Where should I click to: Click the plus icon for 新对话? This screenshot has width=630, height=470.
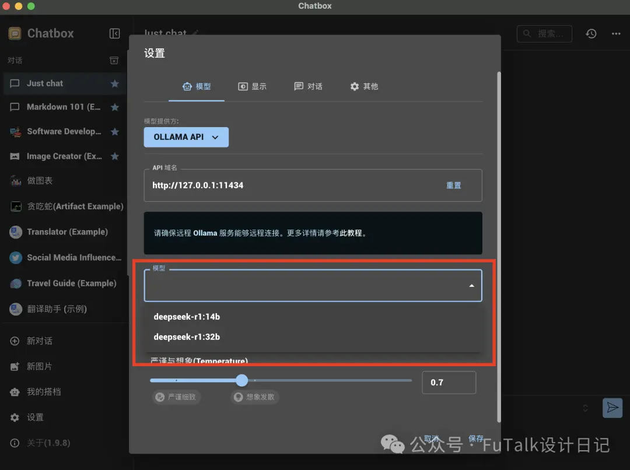point(15,341)
